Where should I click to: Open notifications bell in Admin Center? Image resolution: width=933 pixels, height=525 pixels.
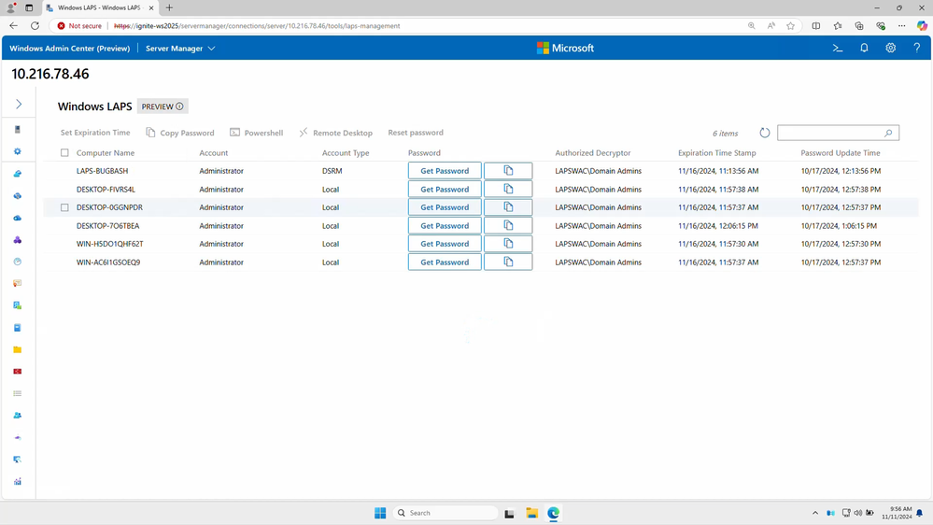[864, 49]
